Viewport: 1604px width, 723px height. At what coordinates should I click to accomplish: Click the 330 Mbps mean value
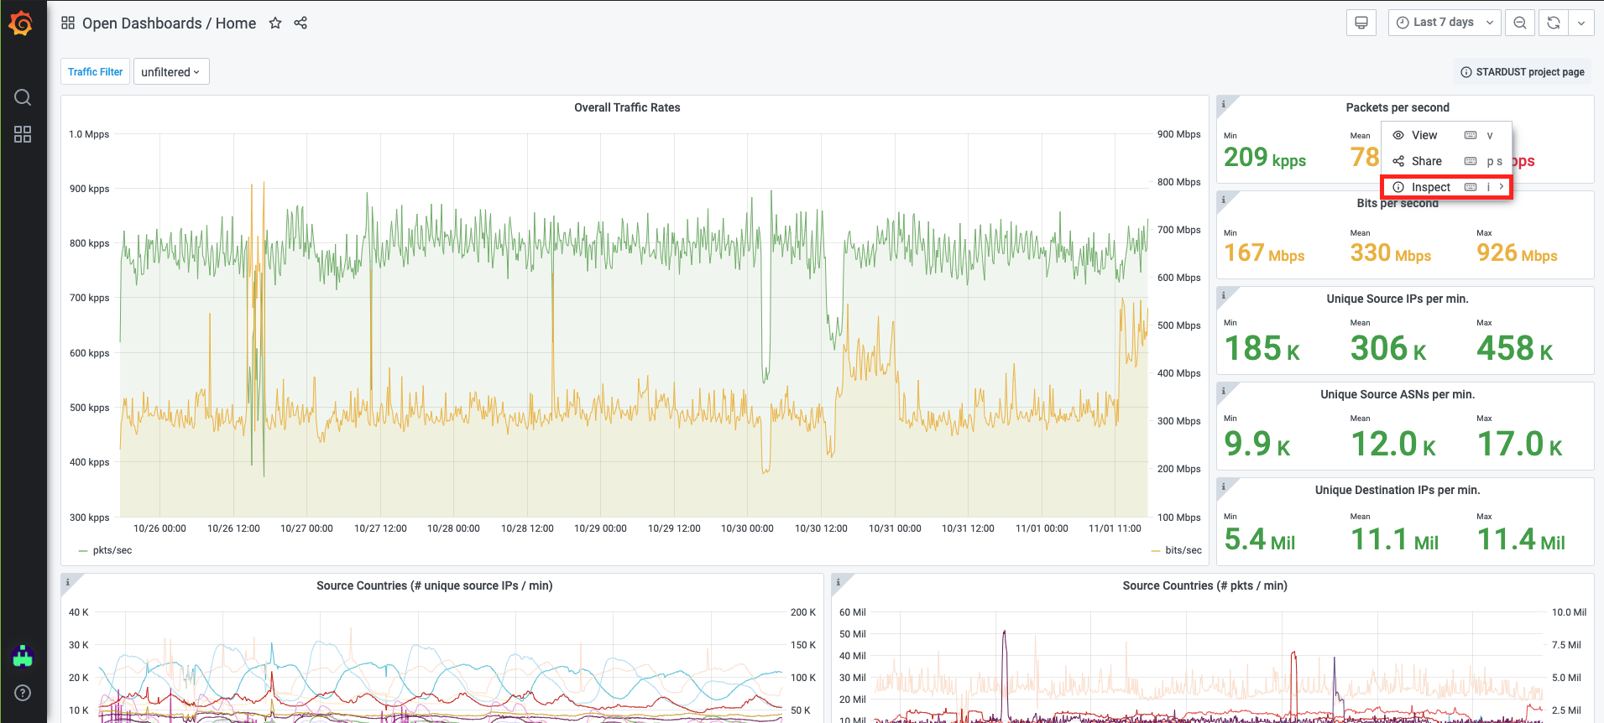(x=1391, y=252)
